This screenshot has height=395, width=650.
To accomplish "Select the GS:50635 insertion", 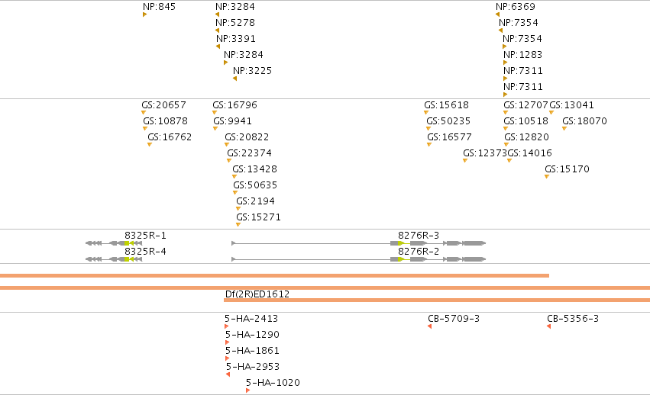I will click(x=255, y=185).
